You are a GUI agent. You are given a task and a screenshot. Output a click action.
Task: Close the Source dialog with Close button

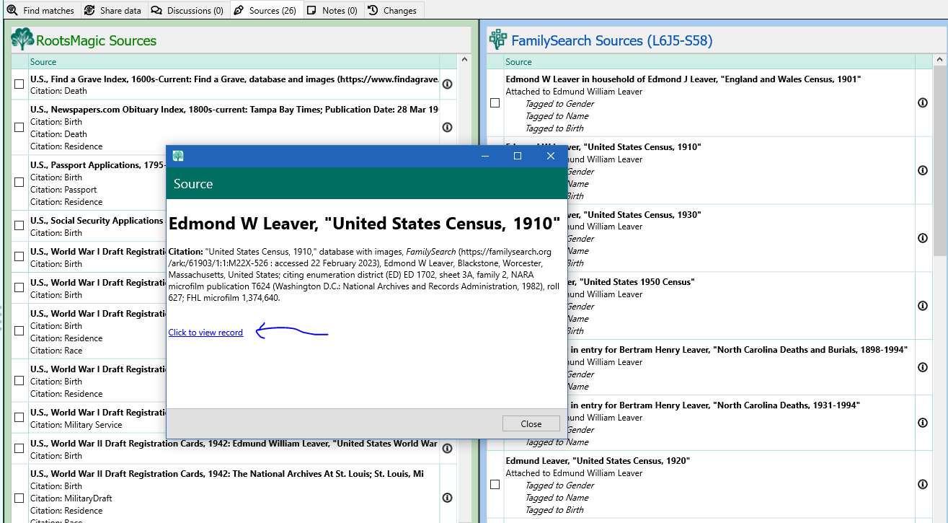531,423
